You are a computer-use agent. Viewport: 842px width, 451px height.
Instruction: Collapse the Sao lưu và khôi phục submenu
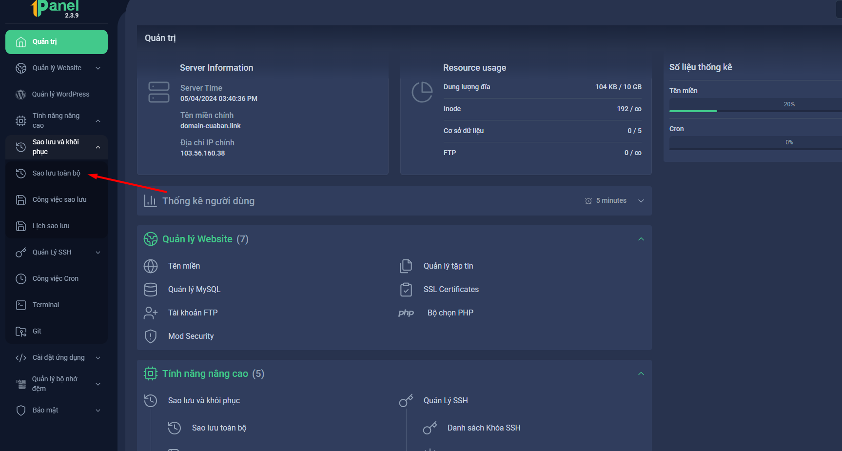(98, 147)
